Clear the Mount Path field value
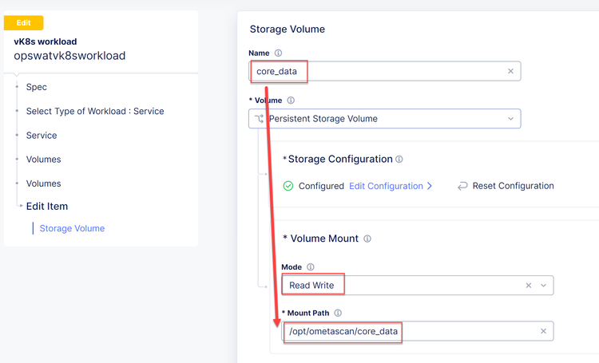 tap(543, 331)
